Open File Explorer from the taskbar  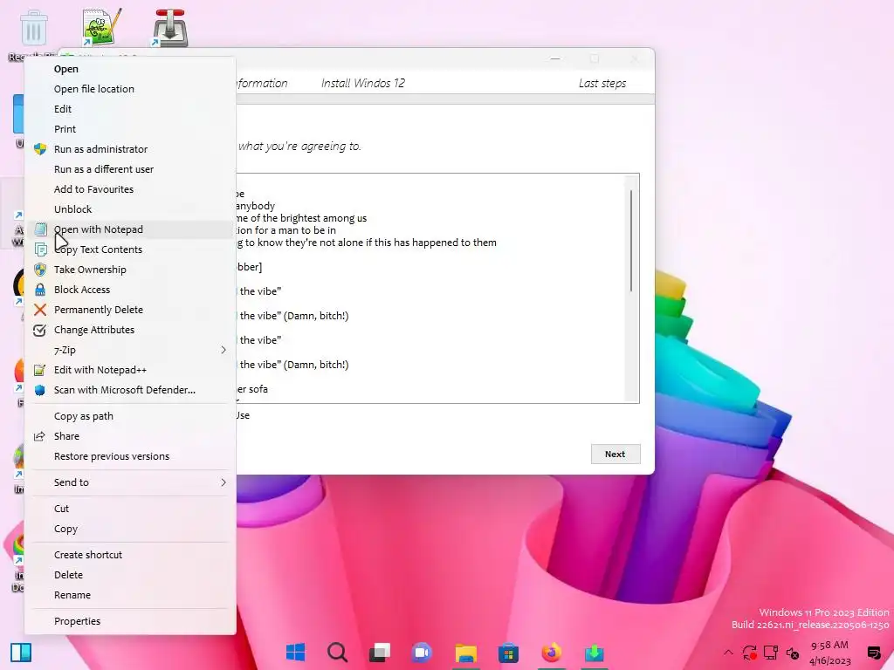point(466,653)
